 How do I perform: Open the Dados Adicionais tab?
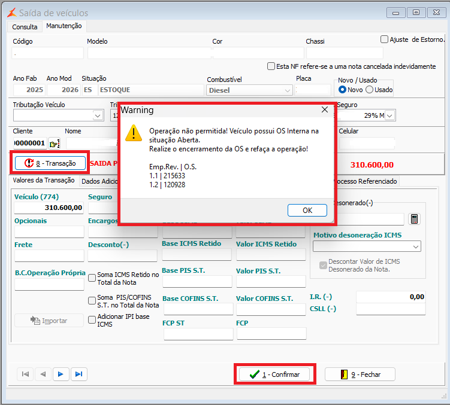[99, 181]
